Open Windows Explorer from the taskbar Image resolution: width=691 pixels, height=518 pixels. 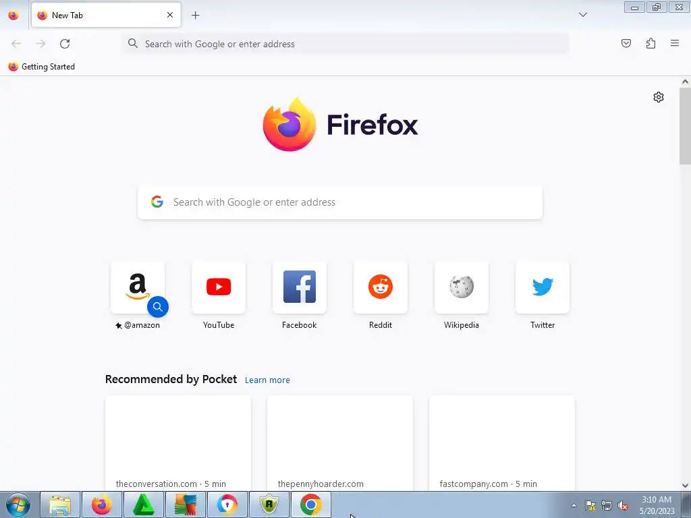60,505
